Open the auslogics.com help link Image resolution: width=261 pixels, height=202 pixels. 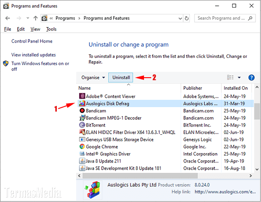225,192
